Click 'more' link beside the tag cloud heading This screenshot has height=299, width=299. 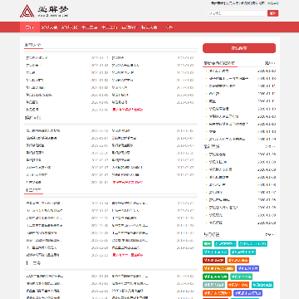pos(270,235)
